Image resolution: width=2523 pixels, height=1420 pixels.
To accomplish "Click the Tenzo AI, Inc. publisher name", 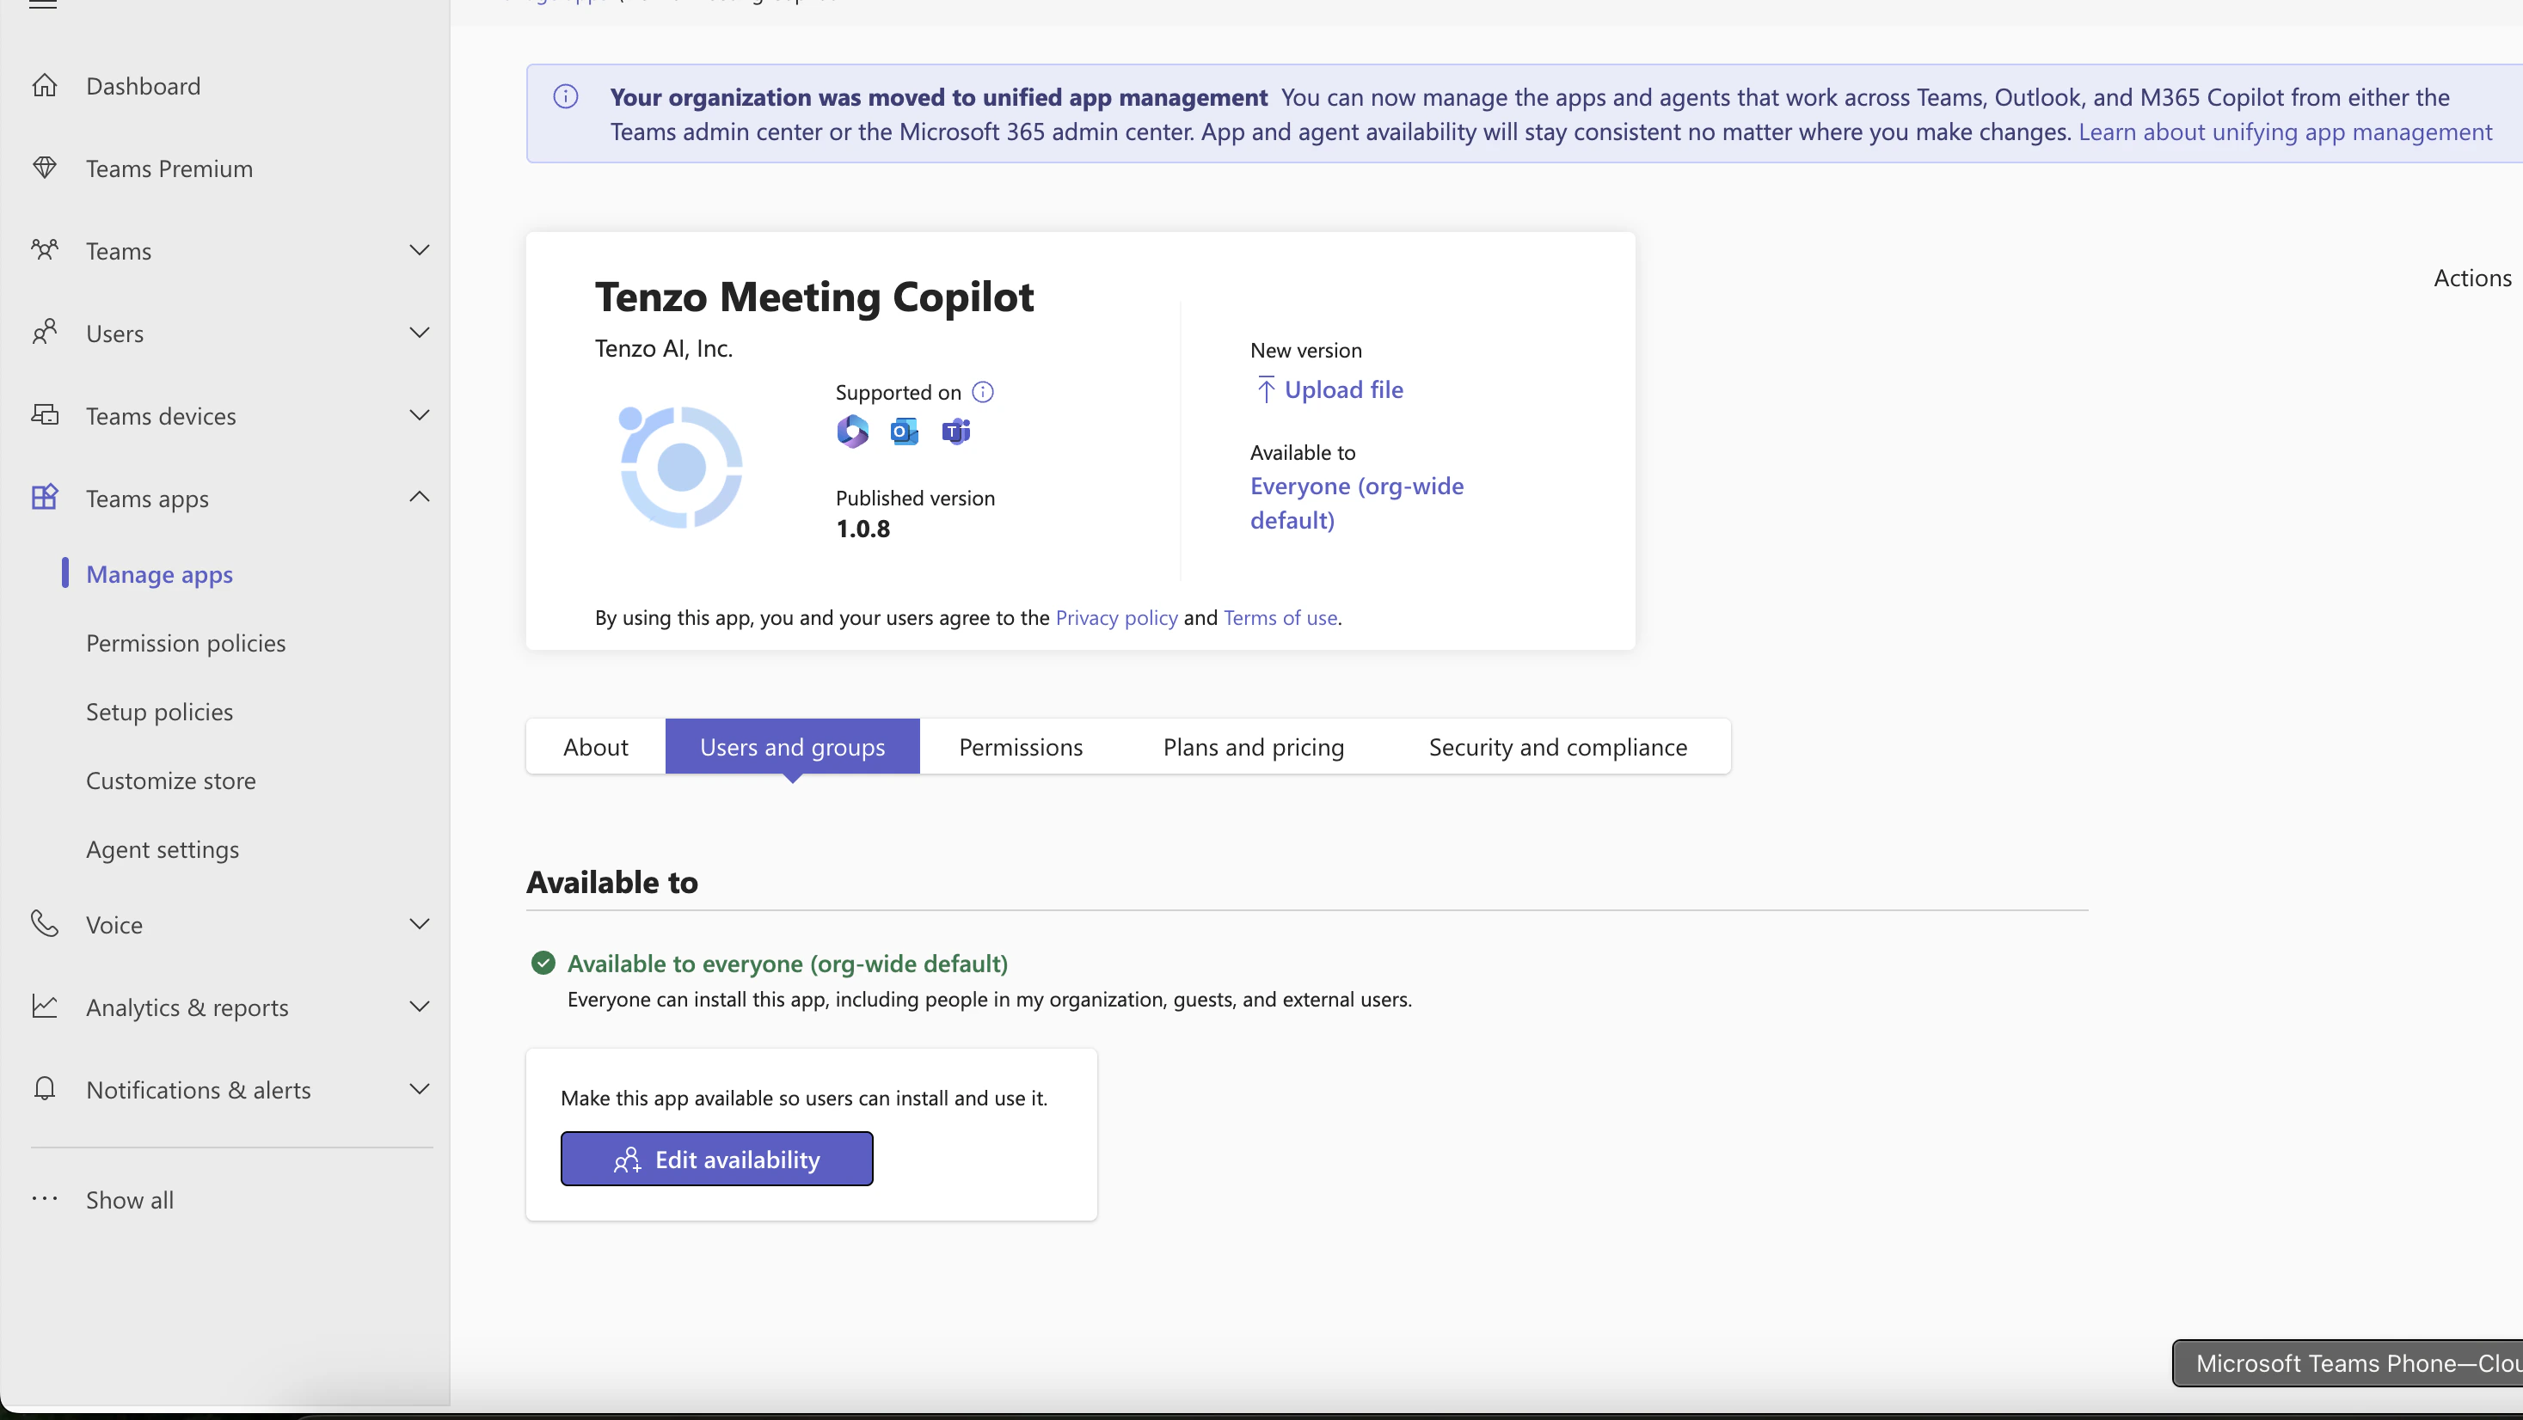I will pyautogui.click(x=663, y=349).
